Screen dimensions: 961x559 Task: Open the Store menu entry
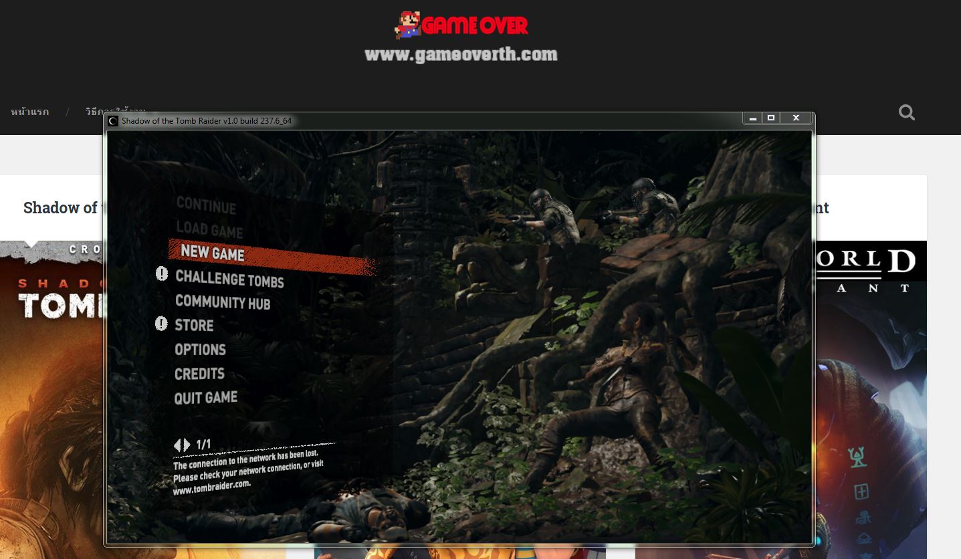coord(194,326)
